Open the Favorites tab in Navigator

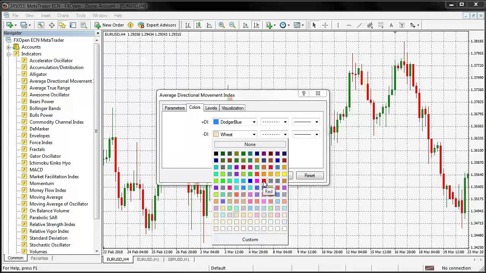pos(39,258)
